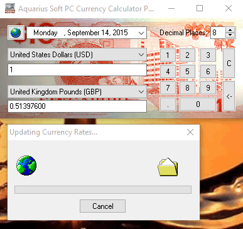Click the app icon in title bar
The image size is (243, 229).
click(x=9, y=8)
